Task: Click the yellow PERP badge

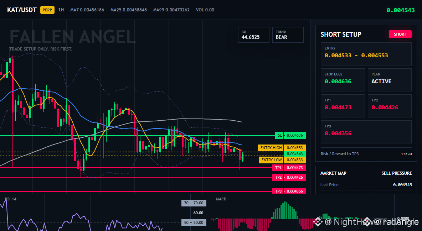Action: tap(47, 10)
